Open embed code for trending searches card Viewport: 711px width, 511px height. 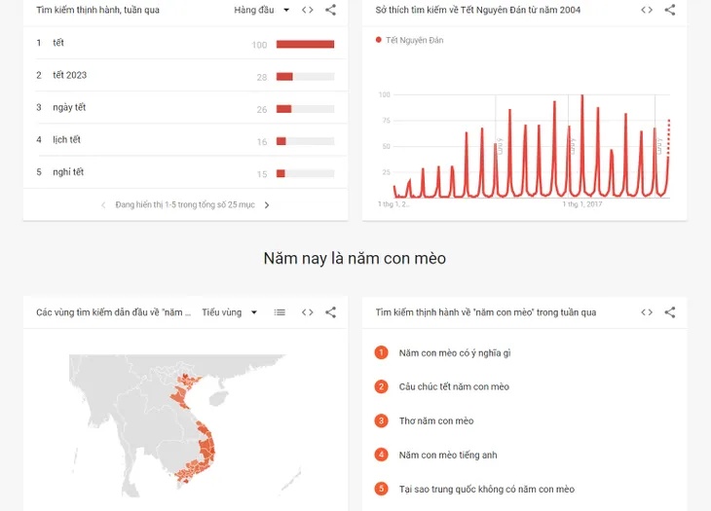308,10
